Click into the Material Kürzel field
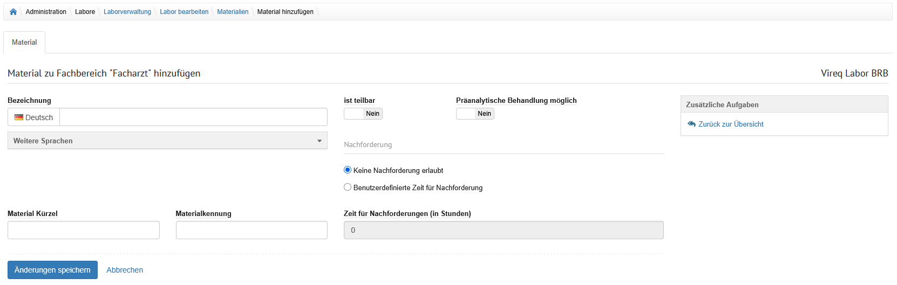The width and height of the screenshot is (897, 285). [x=84, y=230]
